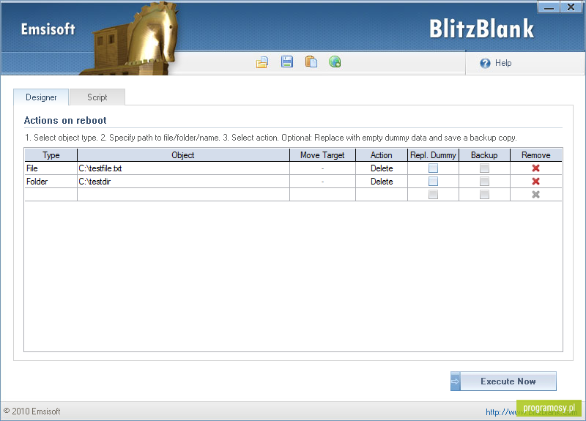Click the Move Target column header

point(322,155)
